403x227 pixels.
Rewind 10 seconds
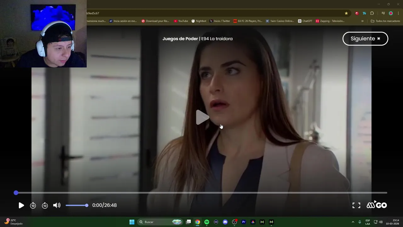tap(33, 205)
